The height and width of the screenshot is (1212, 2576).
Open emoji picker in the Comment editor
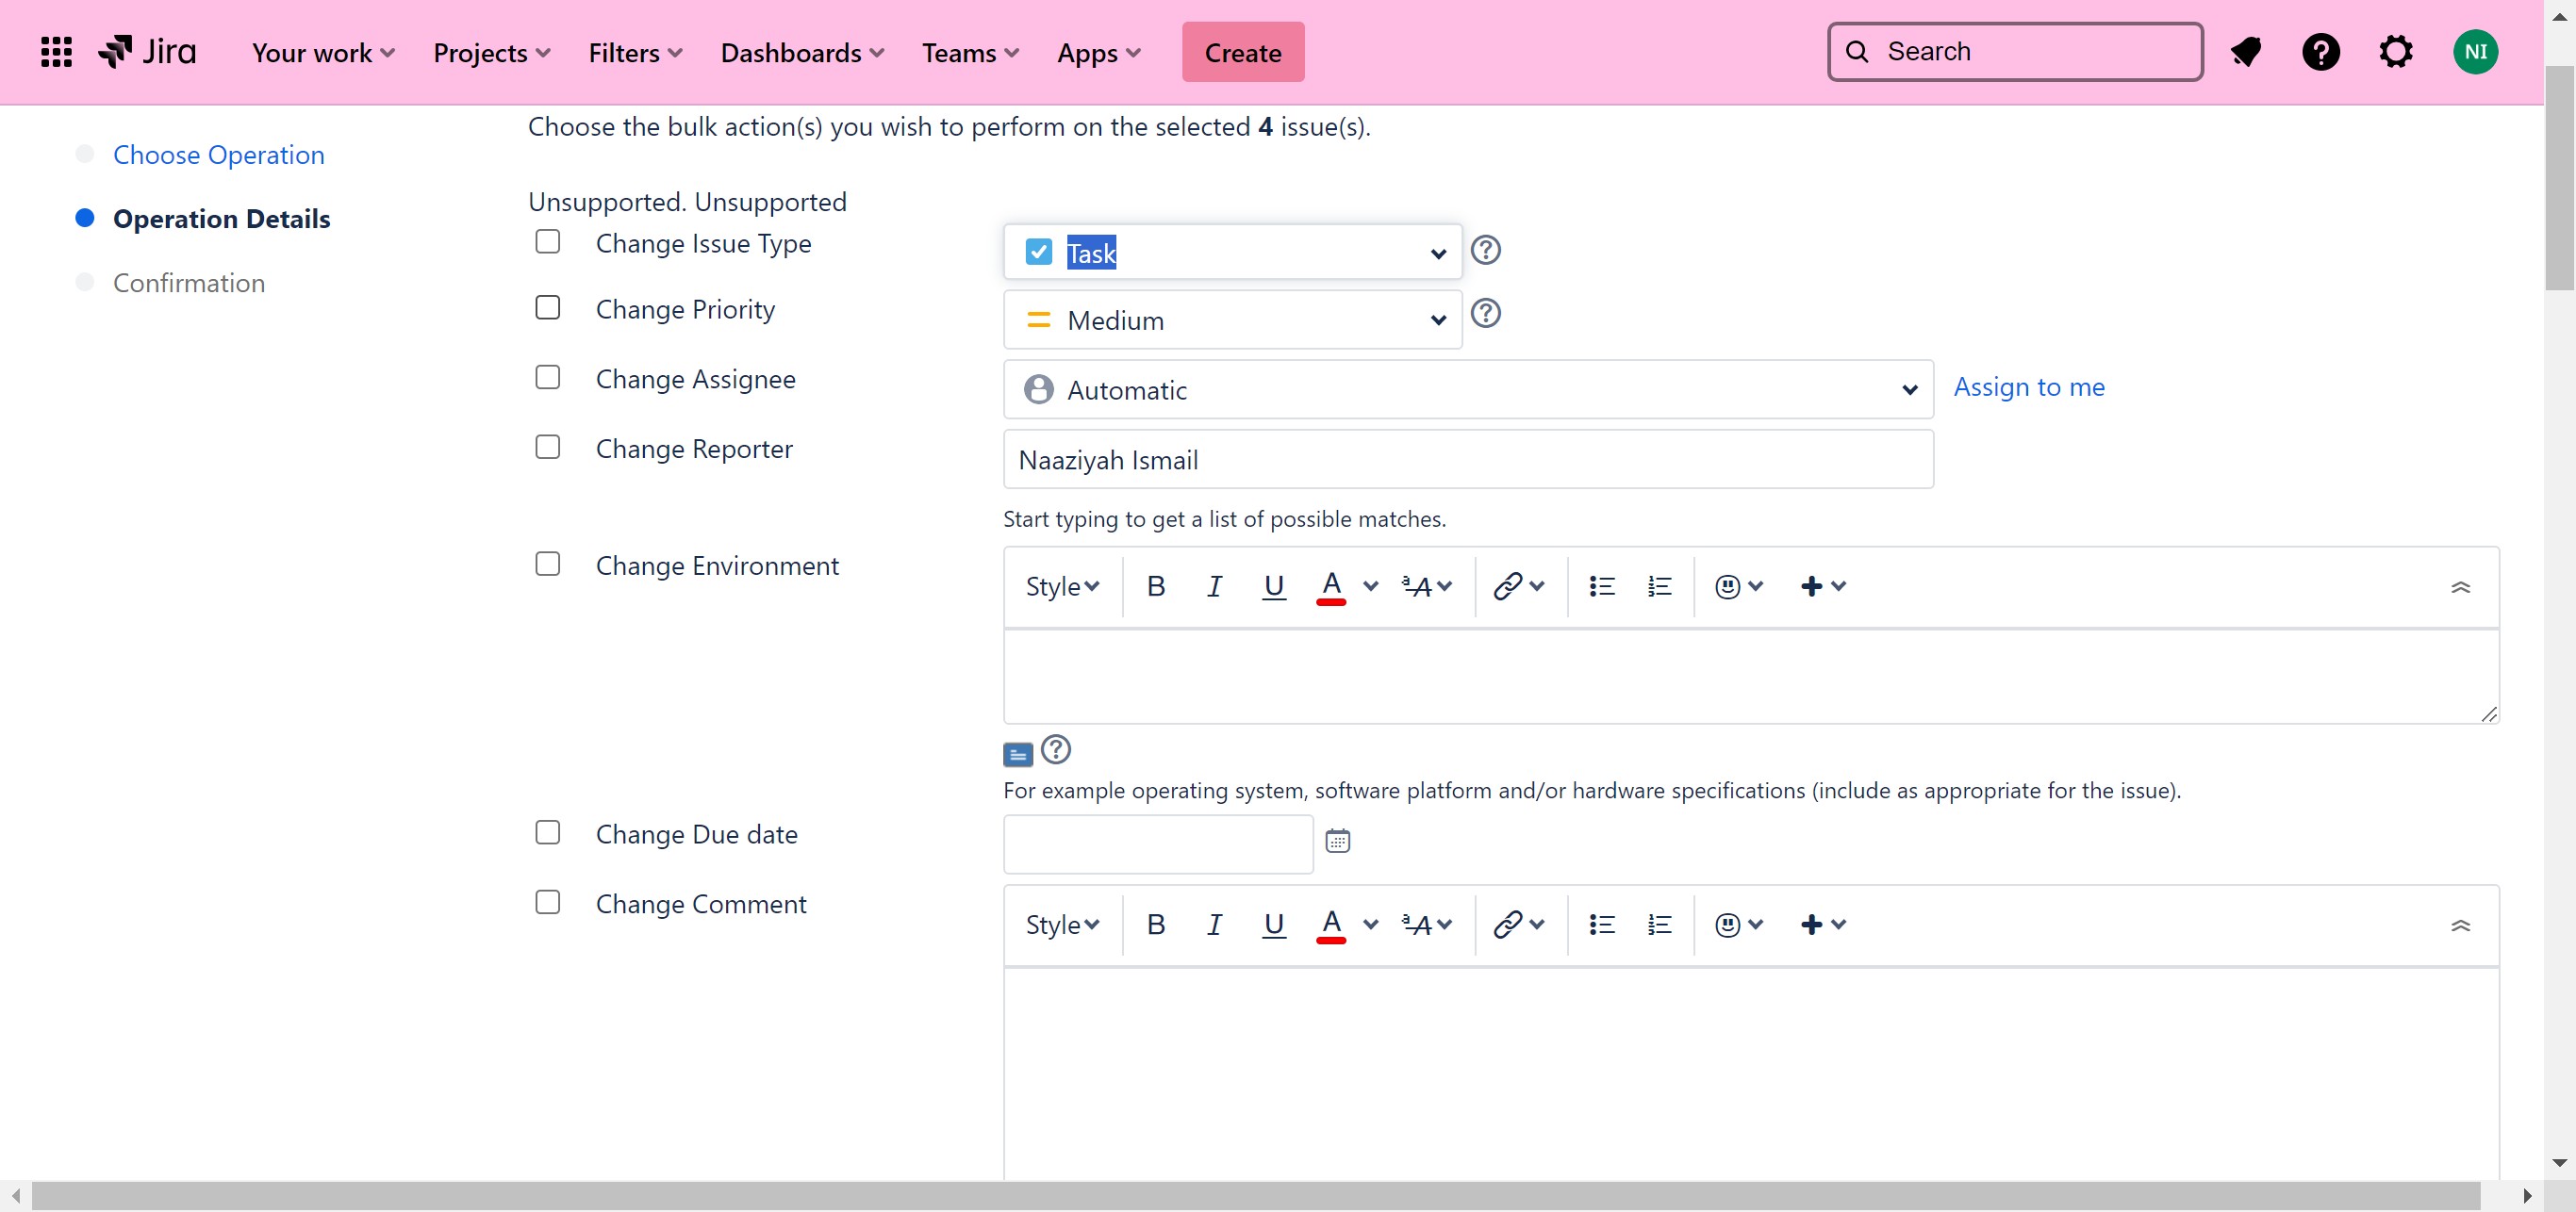pyautogui.click(x=1727, y=925)
